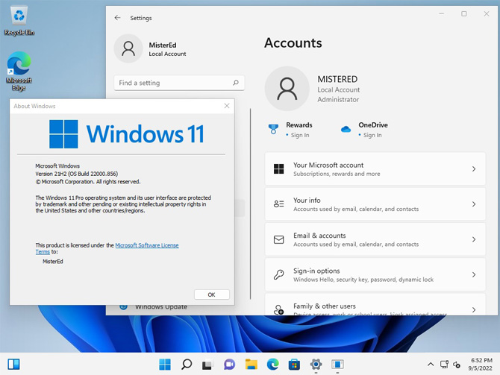Viewport: 500px width, 375px height.
Task: Open the Email & accounts settings entry
Action: coord(375,239)
